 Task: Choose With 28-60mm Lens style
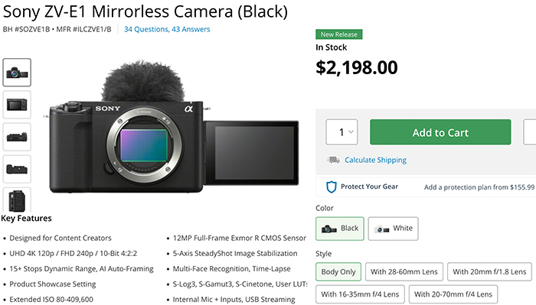point(404,271)
